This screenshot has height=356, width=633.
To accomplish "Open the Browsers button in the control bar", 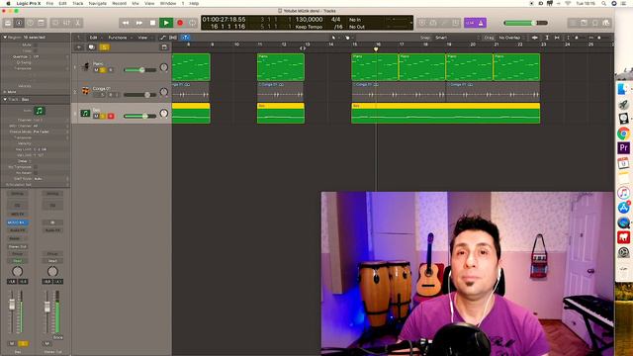I will click(x=606, y=23).
